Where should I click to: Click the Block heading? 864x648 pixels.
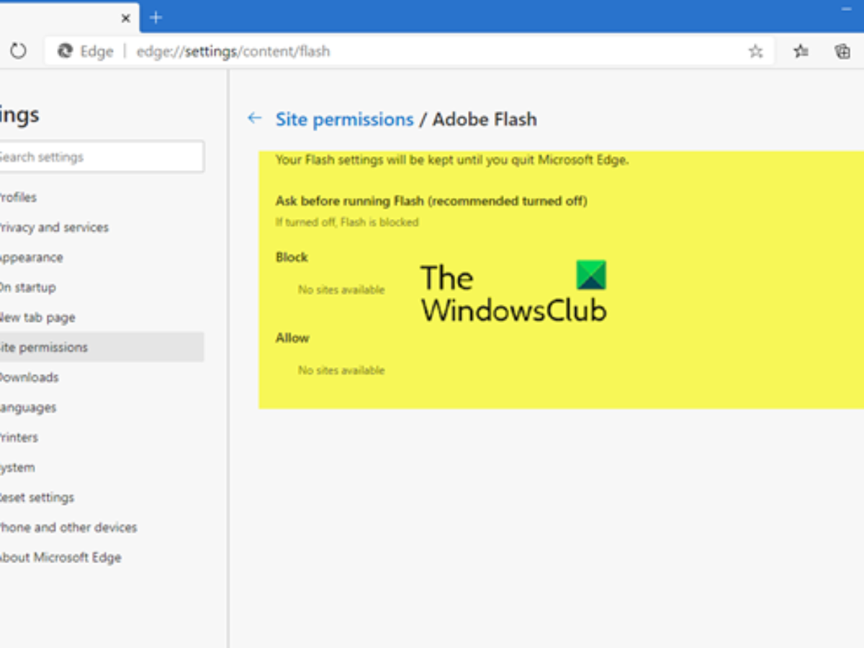pyautogui.click(x=292, y=257)
